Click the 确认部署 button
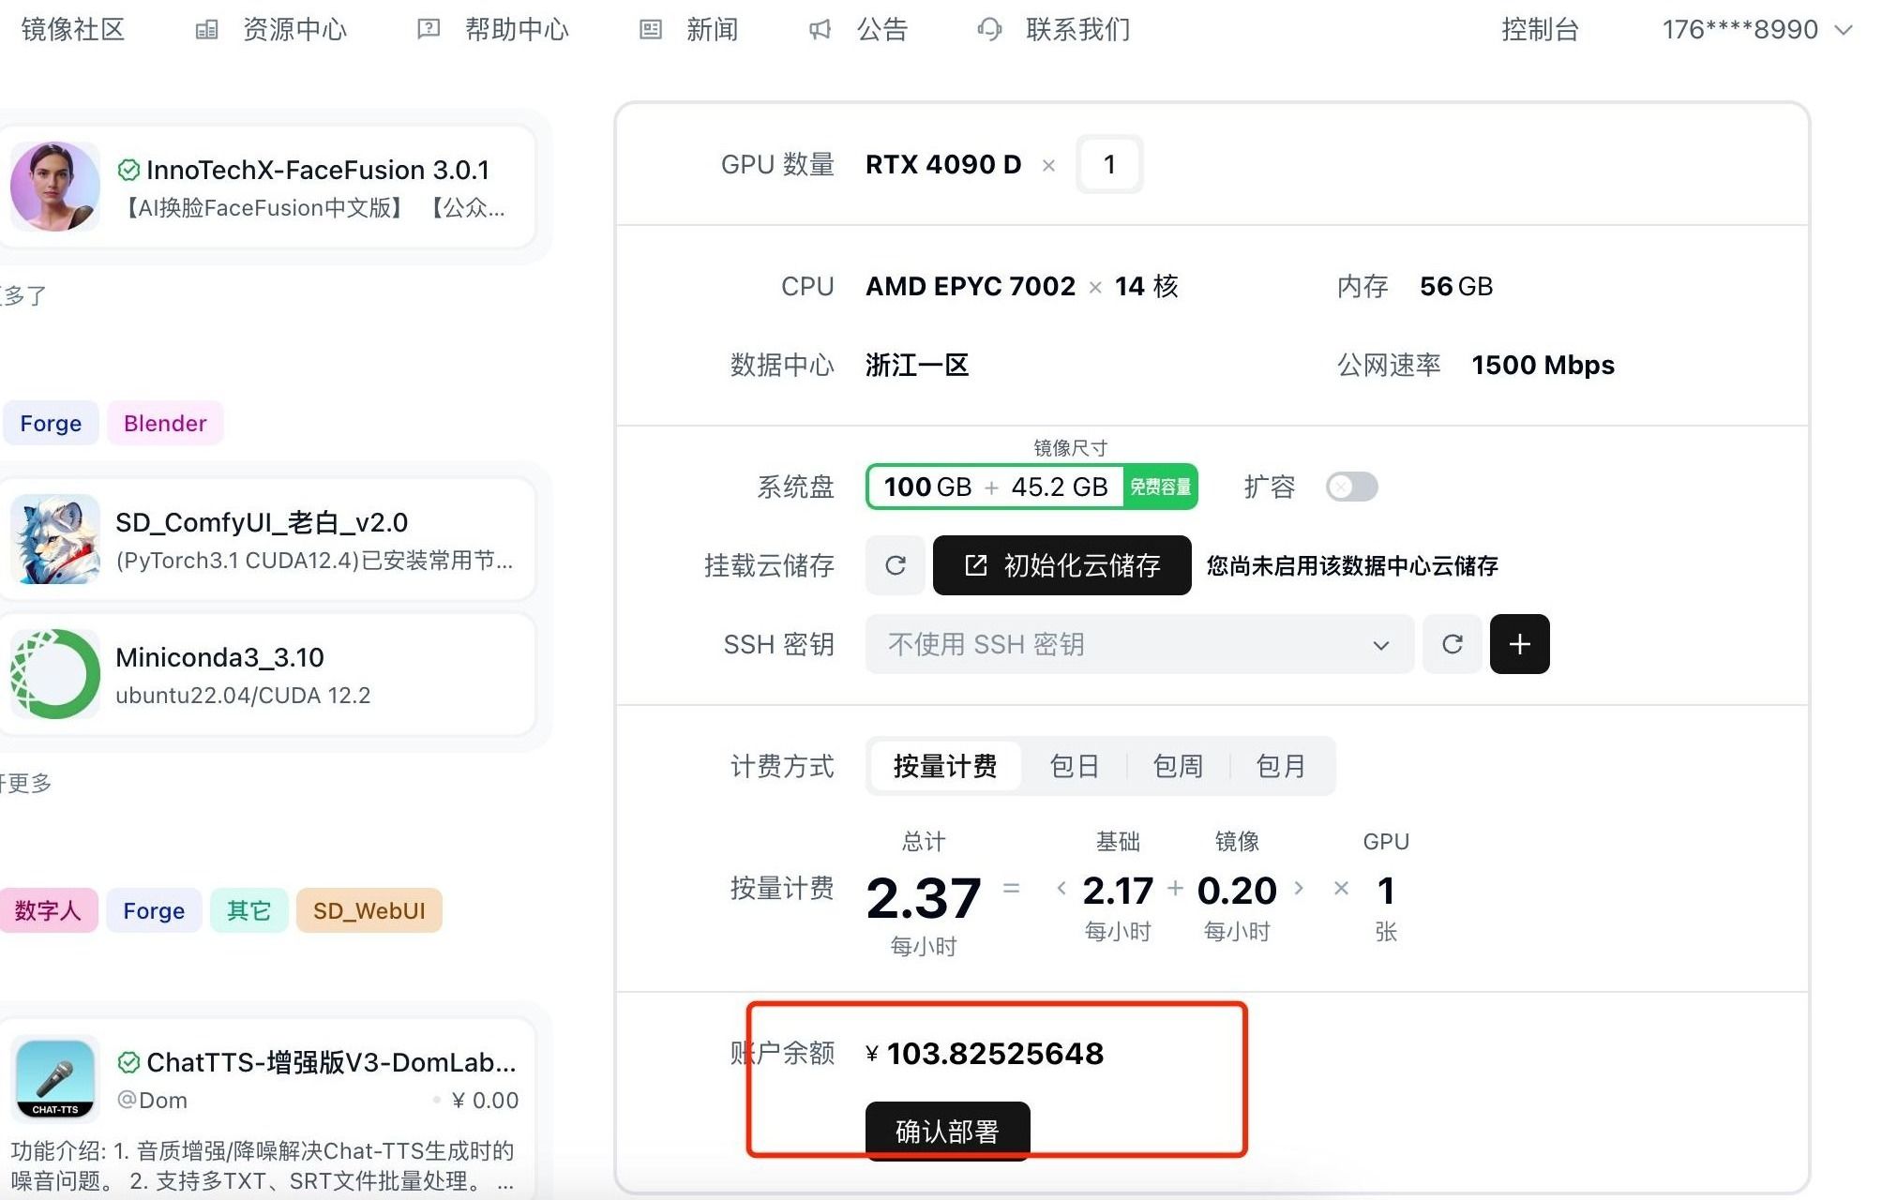This screenshot has height=1200, width=1897. pos(947,1131)
